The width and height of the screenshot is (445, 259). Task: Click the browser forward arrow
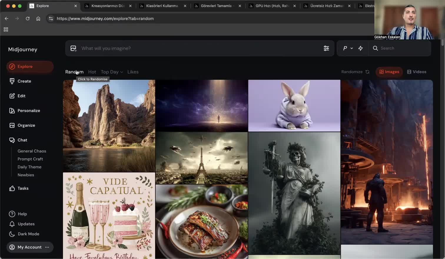(x=17, y=19)
